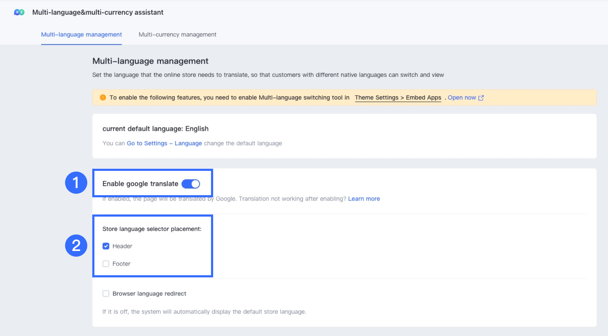Click the numbered circle 2 badge

tap(76, 246)
